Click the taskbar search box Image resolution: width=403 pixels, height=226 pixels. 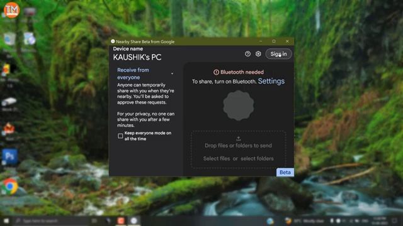pyautogui.click(x=52, y=220)
